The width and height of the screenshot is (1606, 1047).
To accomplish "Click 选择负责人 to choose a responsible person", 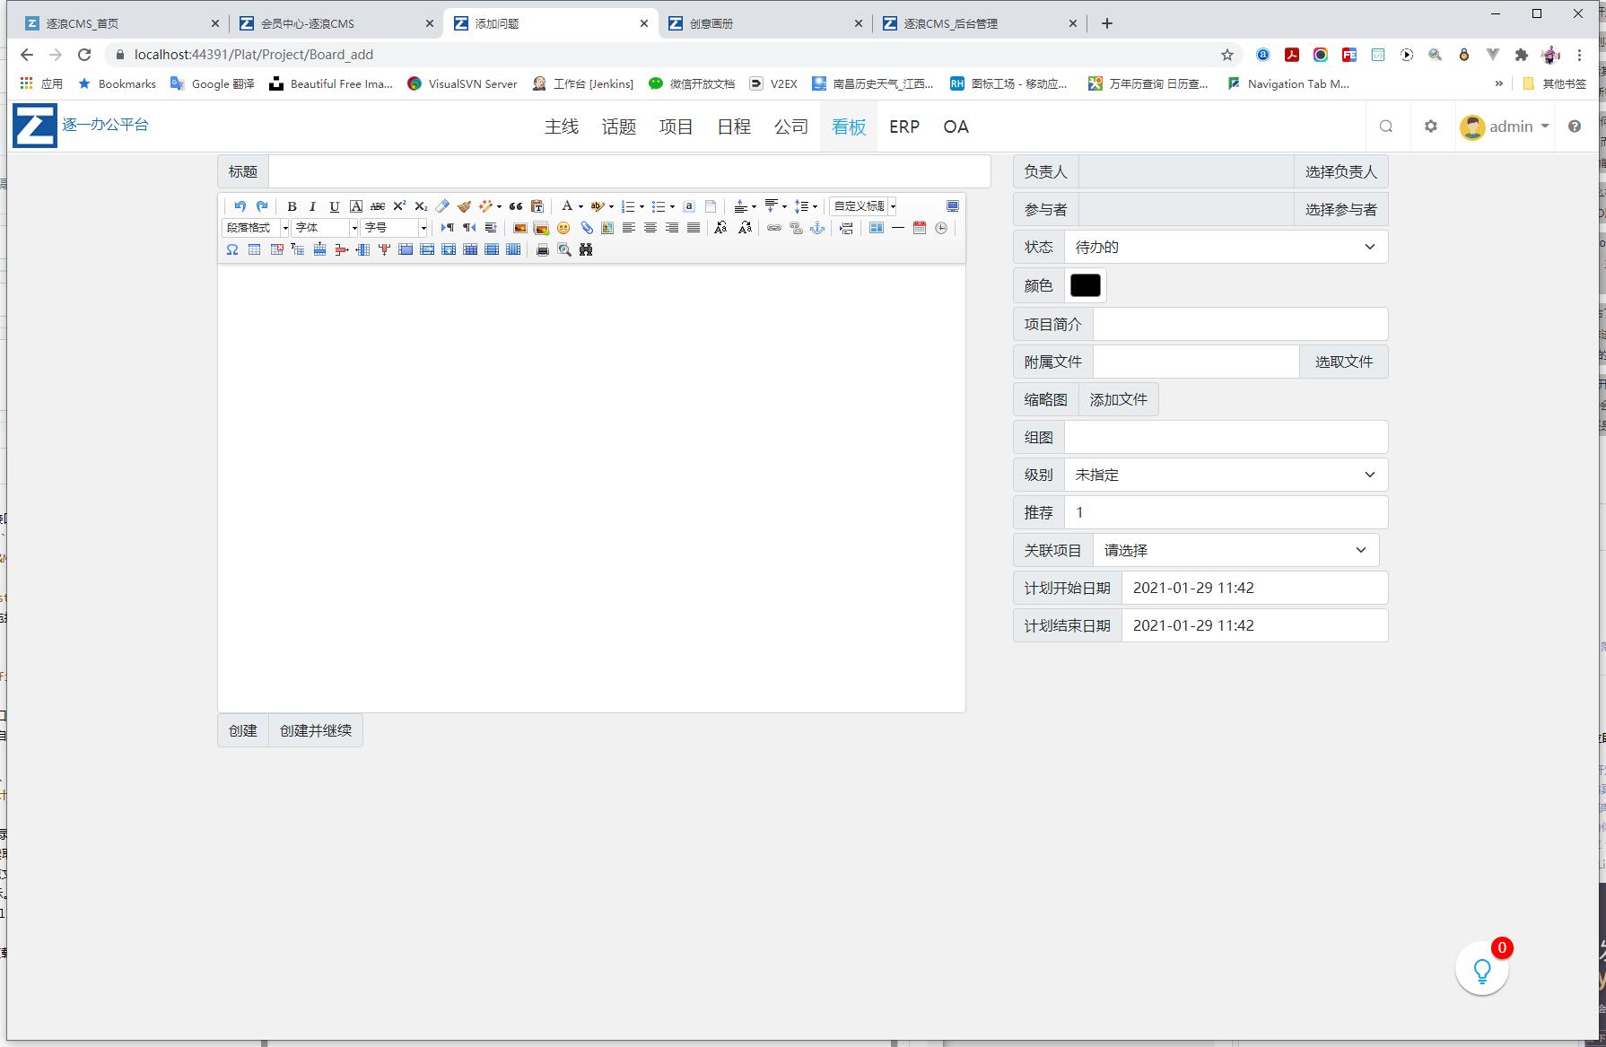I will coord(1341,170).
